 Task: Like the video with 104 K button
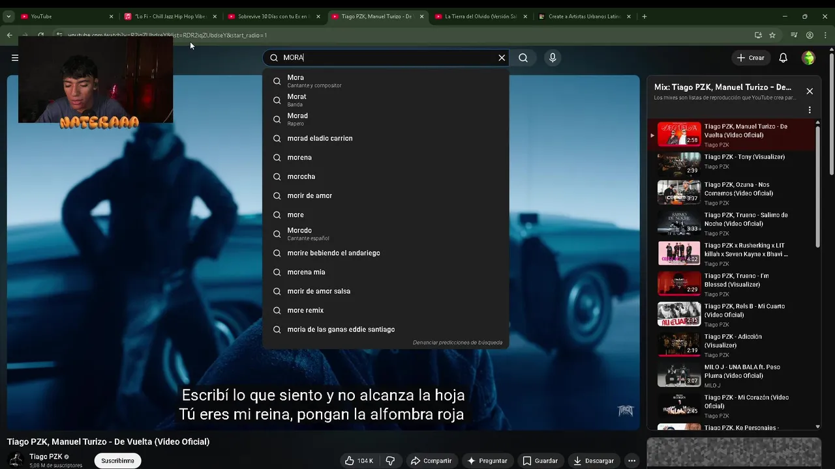359,461
